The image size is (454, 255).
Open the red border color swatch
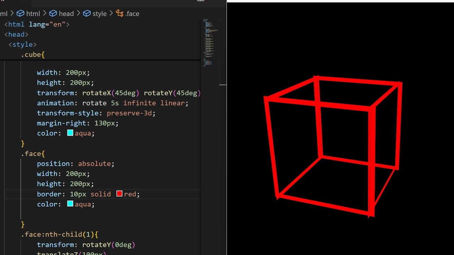120,194
